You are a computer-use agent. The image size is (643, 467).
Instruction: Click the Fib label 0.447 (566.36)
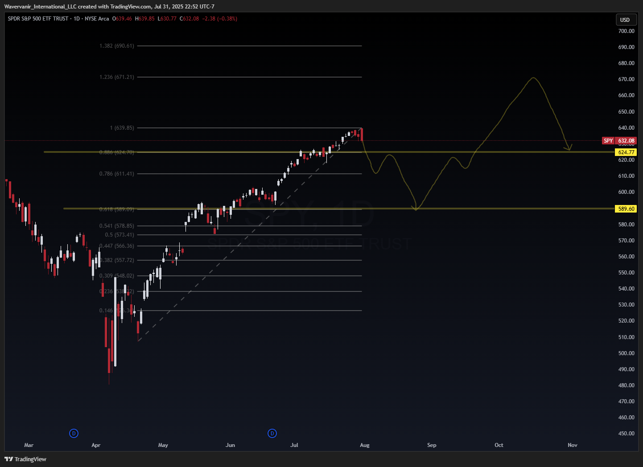click(117, 246)
